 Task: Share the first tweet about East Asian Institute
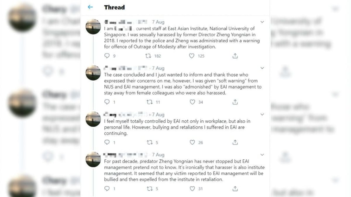(x=235, y=56)
